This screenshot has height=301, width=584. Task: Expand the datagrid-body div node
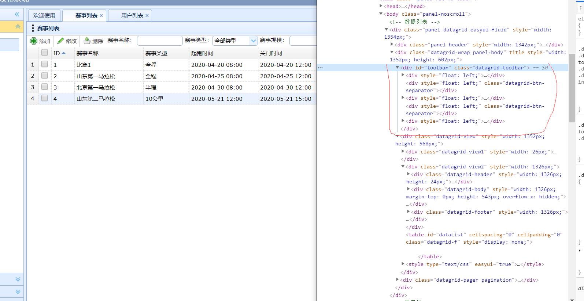(x=409, y=189)
